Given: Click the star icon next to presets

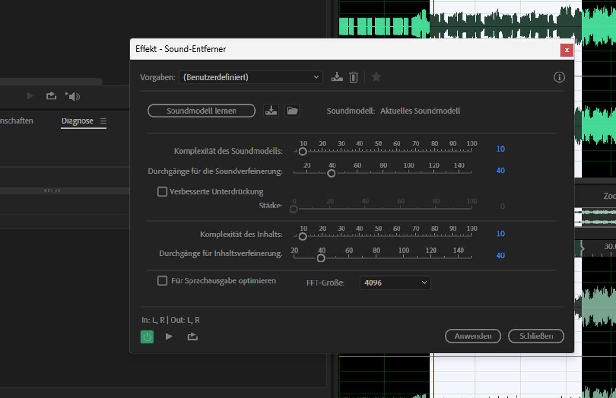Looking at the screenshot, I should (376, 77).
